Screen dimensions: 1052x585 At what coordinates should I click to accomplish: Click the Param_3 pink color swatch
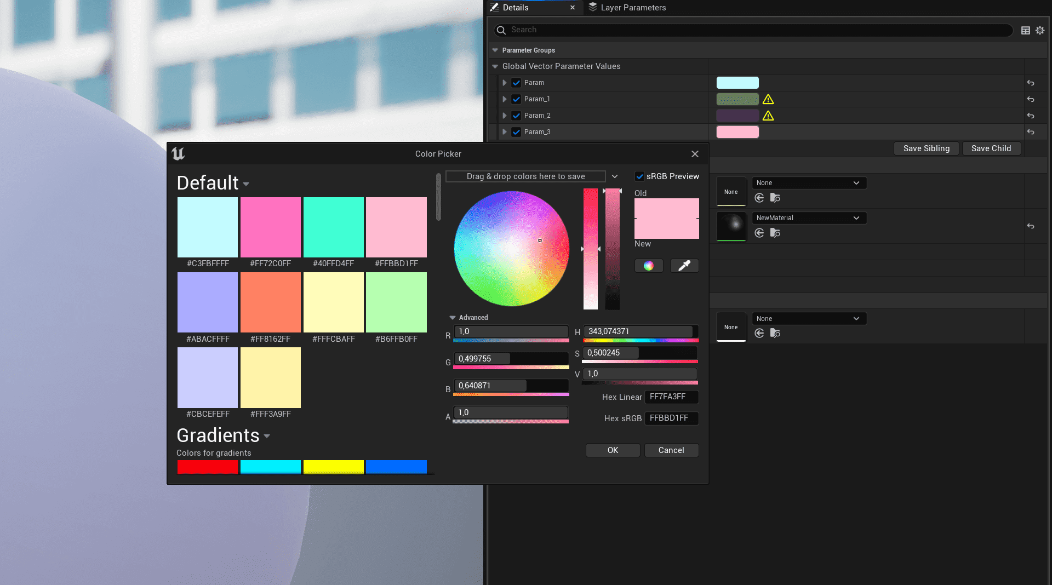pos(737,132)
